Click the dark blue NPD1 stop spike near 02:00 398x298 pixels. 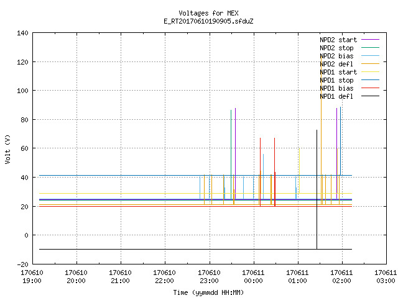tap(340, 141)
